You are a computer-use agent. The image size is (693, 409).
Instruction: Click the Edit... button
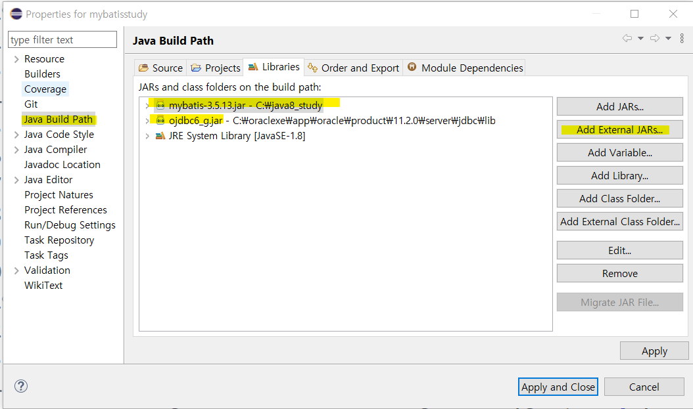[619, 251]
